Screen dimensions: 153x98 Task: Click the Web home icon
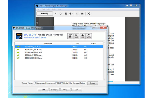[x=83, y=36]
